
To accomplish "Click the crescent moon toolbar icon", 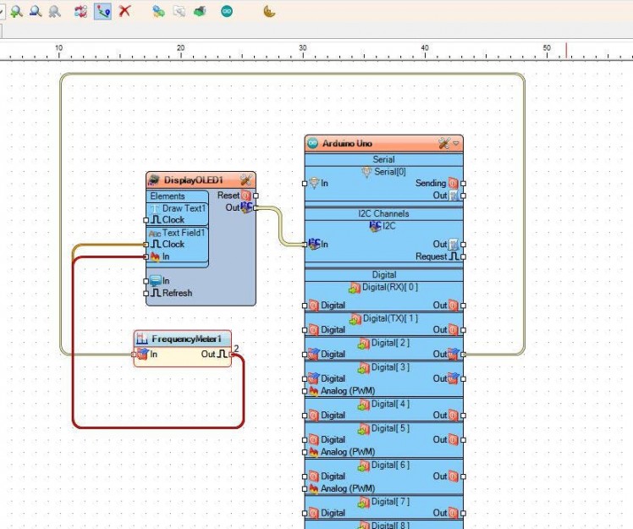I will (269, 12).
